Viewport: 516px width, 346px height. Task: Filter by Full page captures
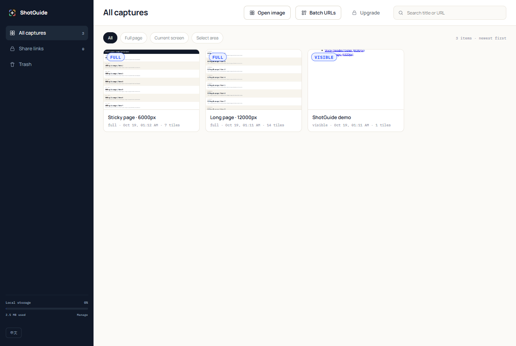click(133, 38)
